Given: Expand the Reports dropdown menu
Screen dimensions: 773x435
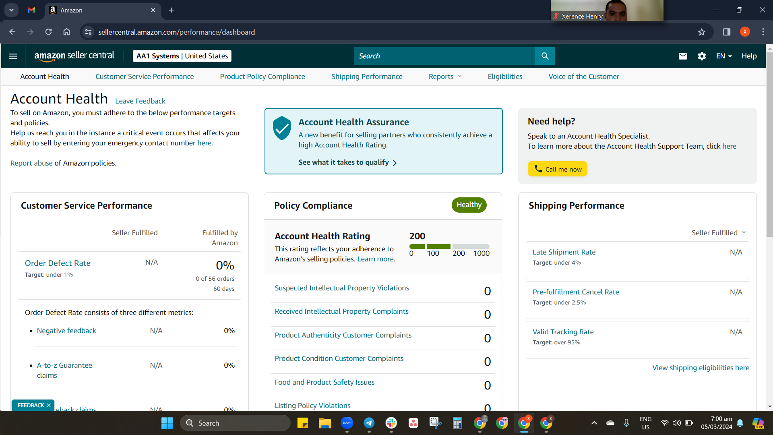Looking at the screenshot, I should click(445, 77).
